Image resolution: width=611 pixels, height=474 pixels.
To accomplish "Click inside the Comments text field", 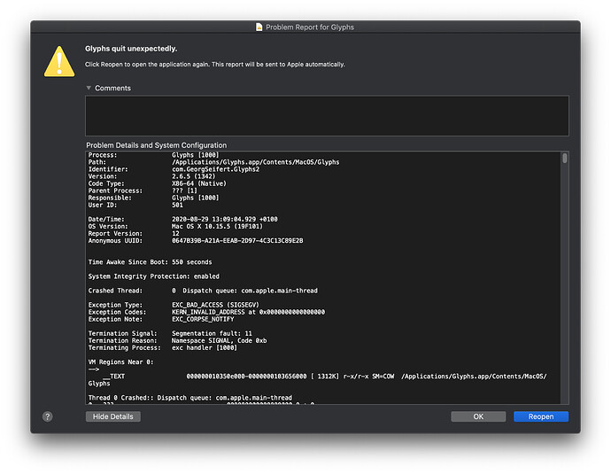I will (x=327, y=116).
